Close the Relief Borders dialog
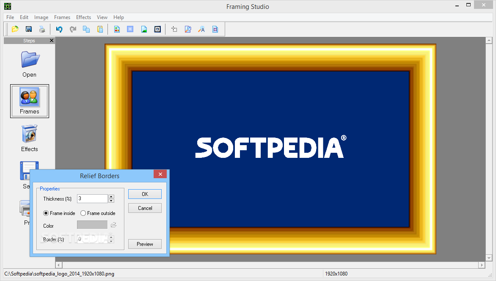 pos(160,174)
